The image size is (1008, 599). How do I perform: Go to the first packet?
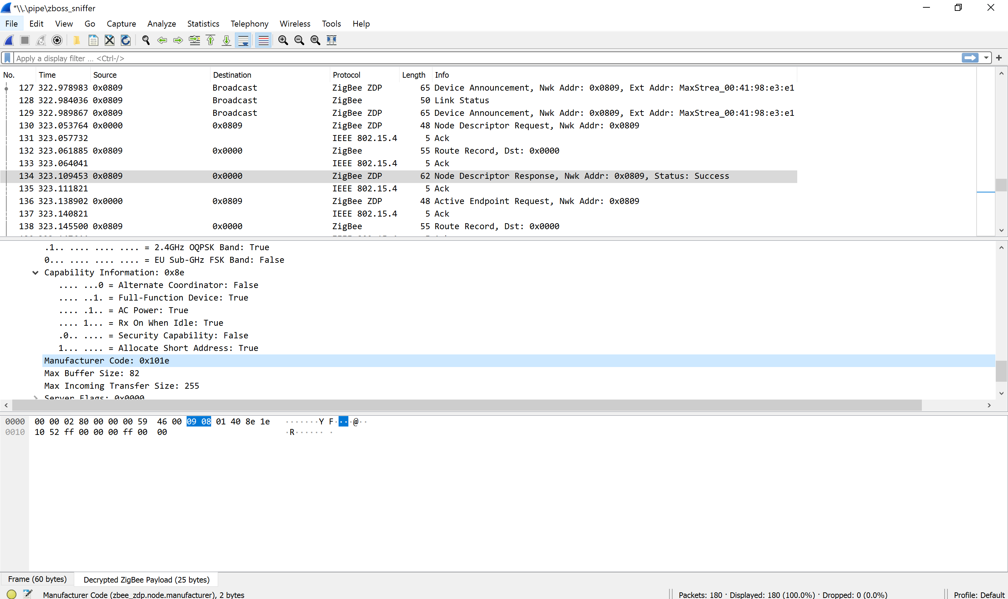click(x=210, y=40)
